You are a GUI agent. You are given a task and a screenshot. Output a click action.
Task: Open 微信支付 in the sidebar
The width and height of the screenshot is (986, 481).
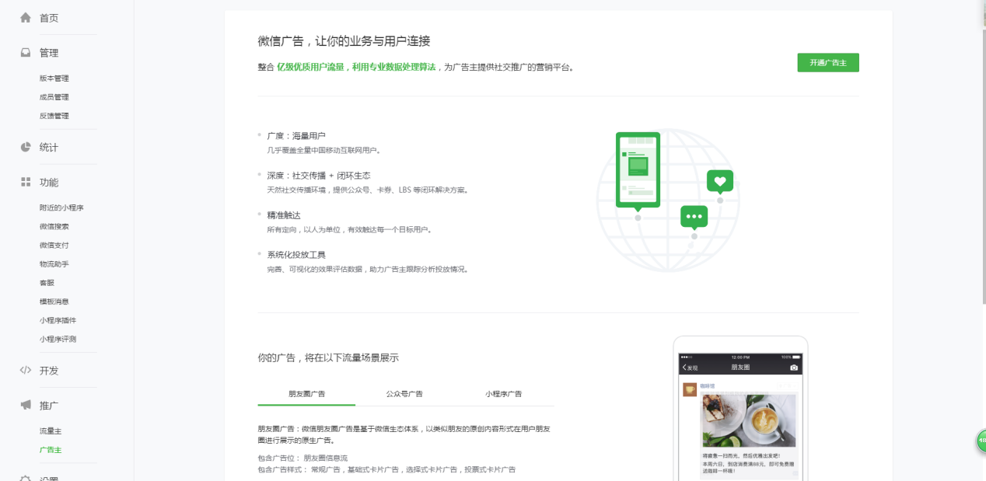coord(54,245)
